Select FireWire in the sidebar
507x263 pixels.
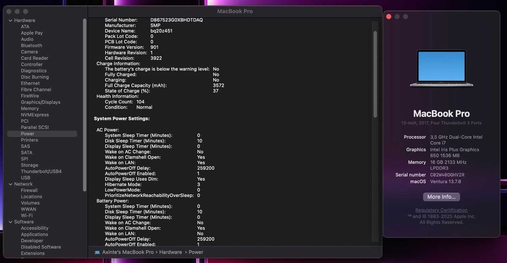[30, 96]
